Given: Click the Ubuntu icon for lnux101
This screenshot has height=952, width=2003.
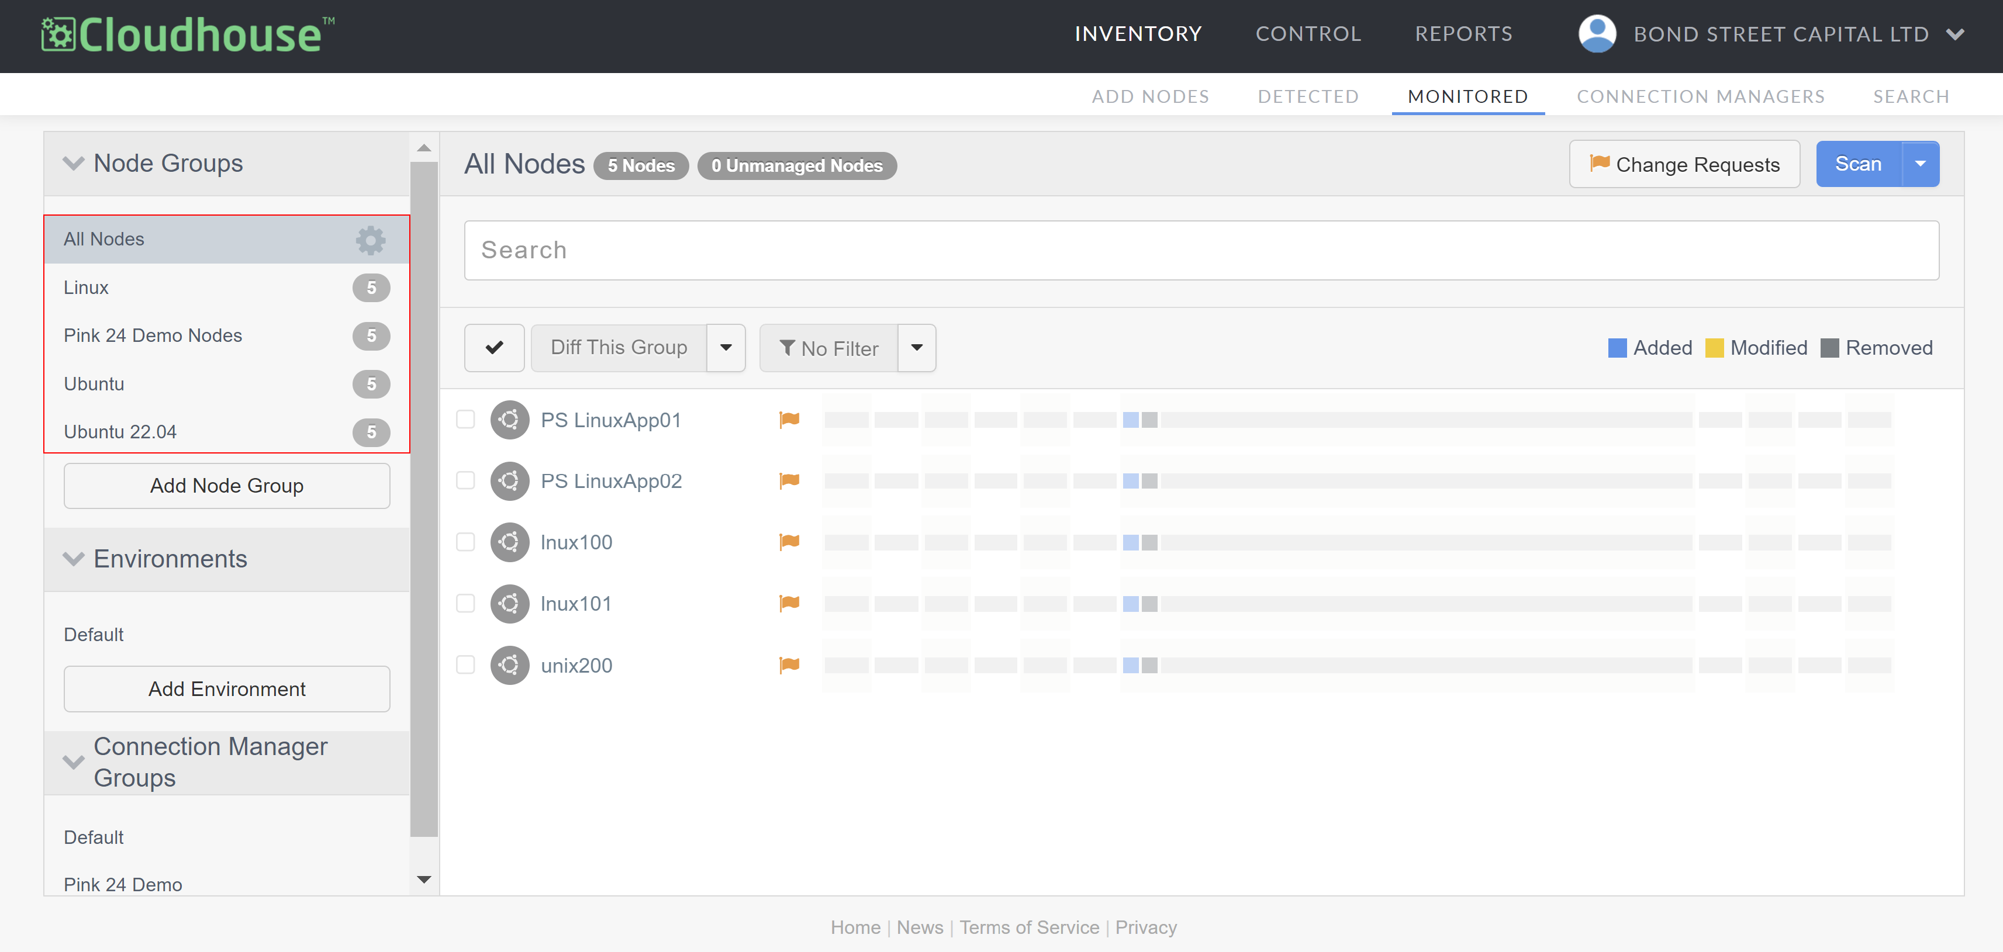Looking at the screenshot, I should coord(509,603).
